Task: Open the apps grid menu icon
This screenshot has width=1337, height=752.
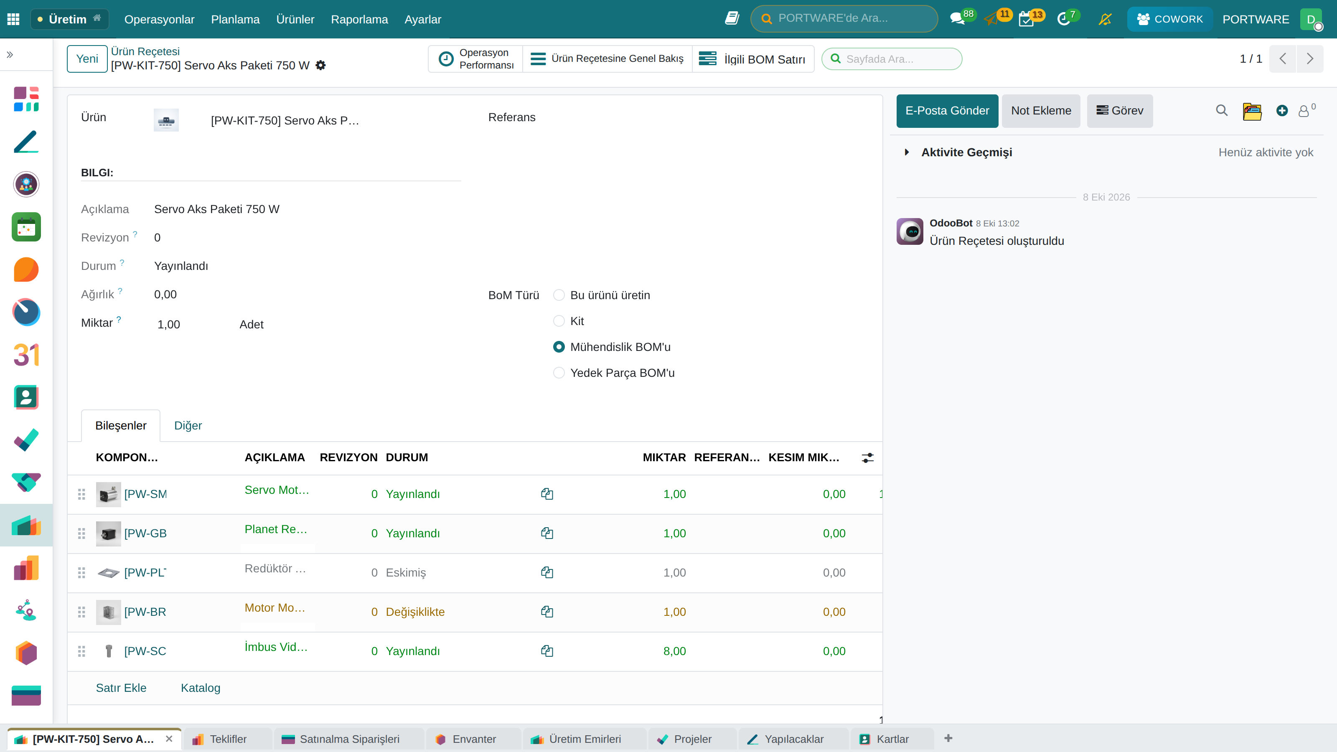Action: (13, 19)
